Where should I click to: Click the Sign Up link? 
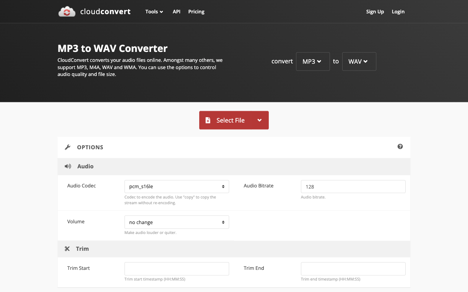(375, 12)
